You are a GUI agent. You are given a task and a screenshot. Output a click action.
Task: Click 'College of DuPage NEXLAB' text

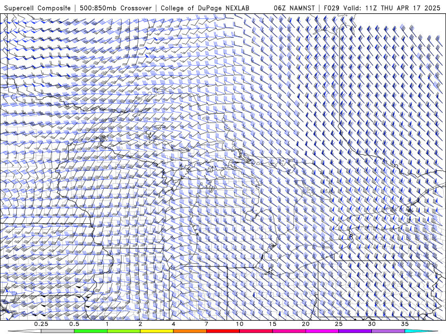click(205, 8)
